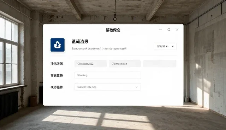Minimize the dialog window

pyautogui.click(x=161, y=30)
